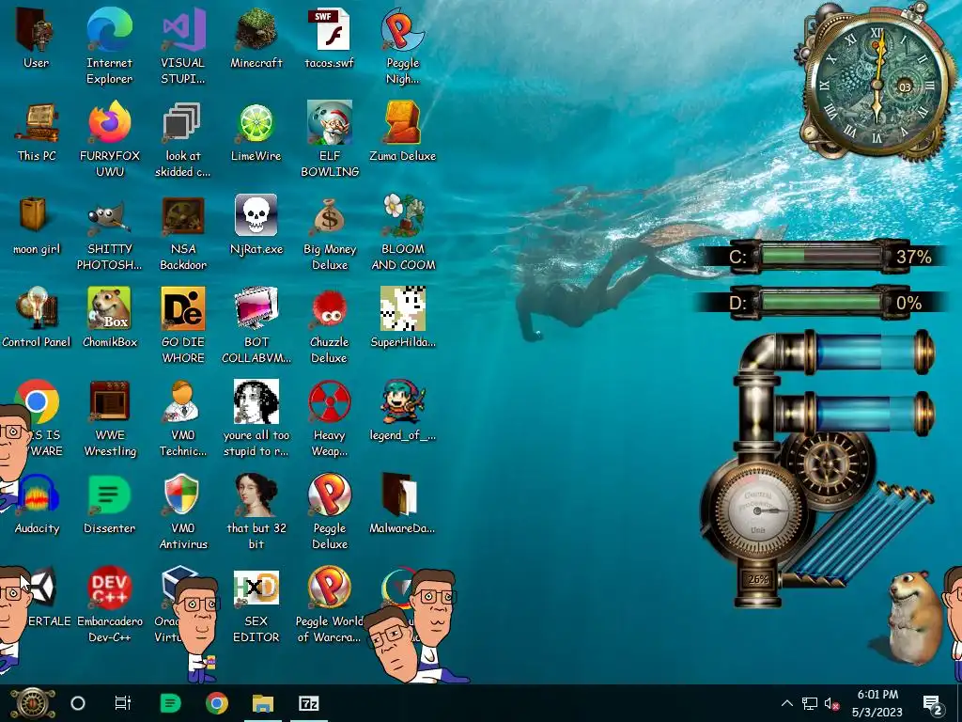Screen dimensions: 962x722
Task: Launch Embarcadero Dev-C++ shortcut
Action: (109, 606)
